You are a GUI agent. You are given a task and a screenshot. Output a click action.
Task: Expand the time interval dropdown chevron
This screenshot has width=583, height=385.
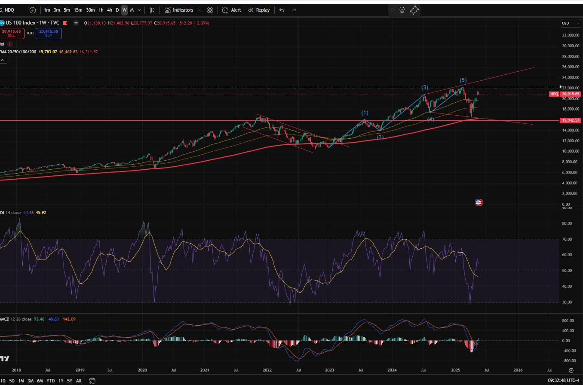click(x=139, y=10)
